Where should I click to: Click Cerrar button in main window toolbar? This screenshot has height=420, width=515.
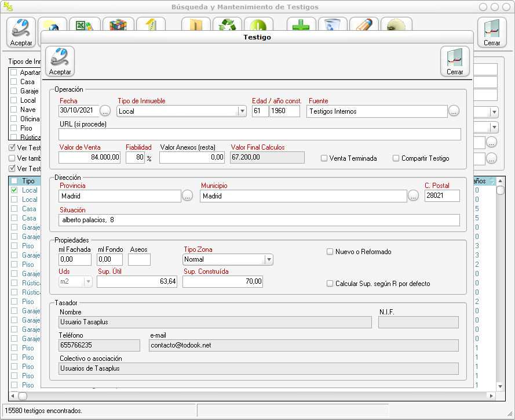491,32
